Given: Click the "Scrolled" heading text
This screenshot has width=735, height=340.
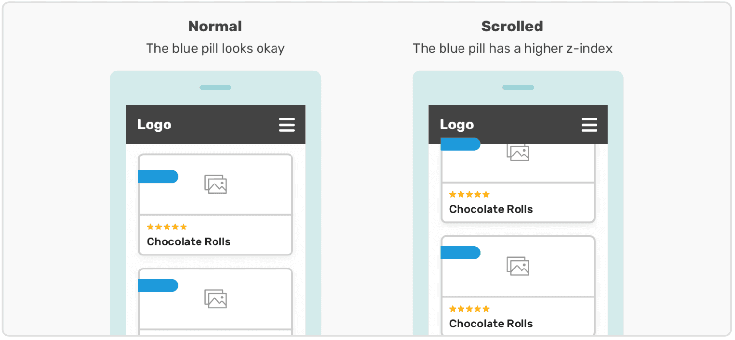Looking at the screenshot, I should 512,27.
